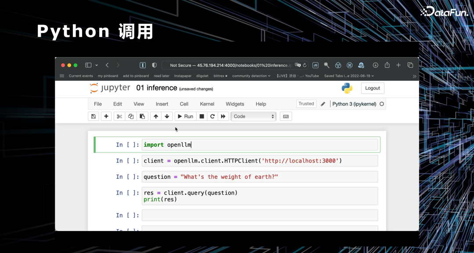Toggle Safari sidebar visibility

(88, 65)
